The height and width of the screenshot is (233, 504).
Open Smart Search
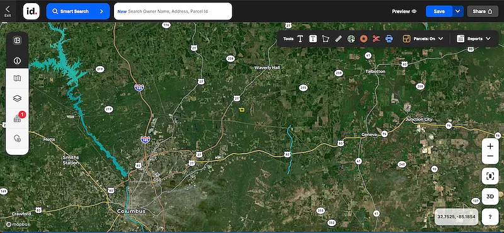pyautogui.click(x=78, y=11)
